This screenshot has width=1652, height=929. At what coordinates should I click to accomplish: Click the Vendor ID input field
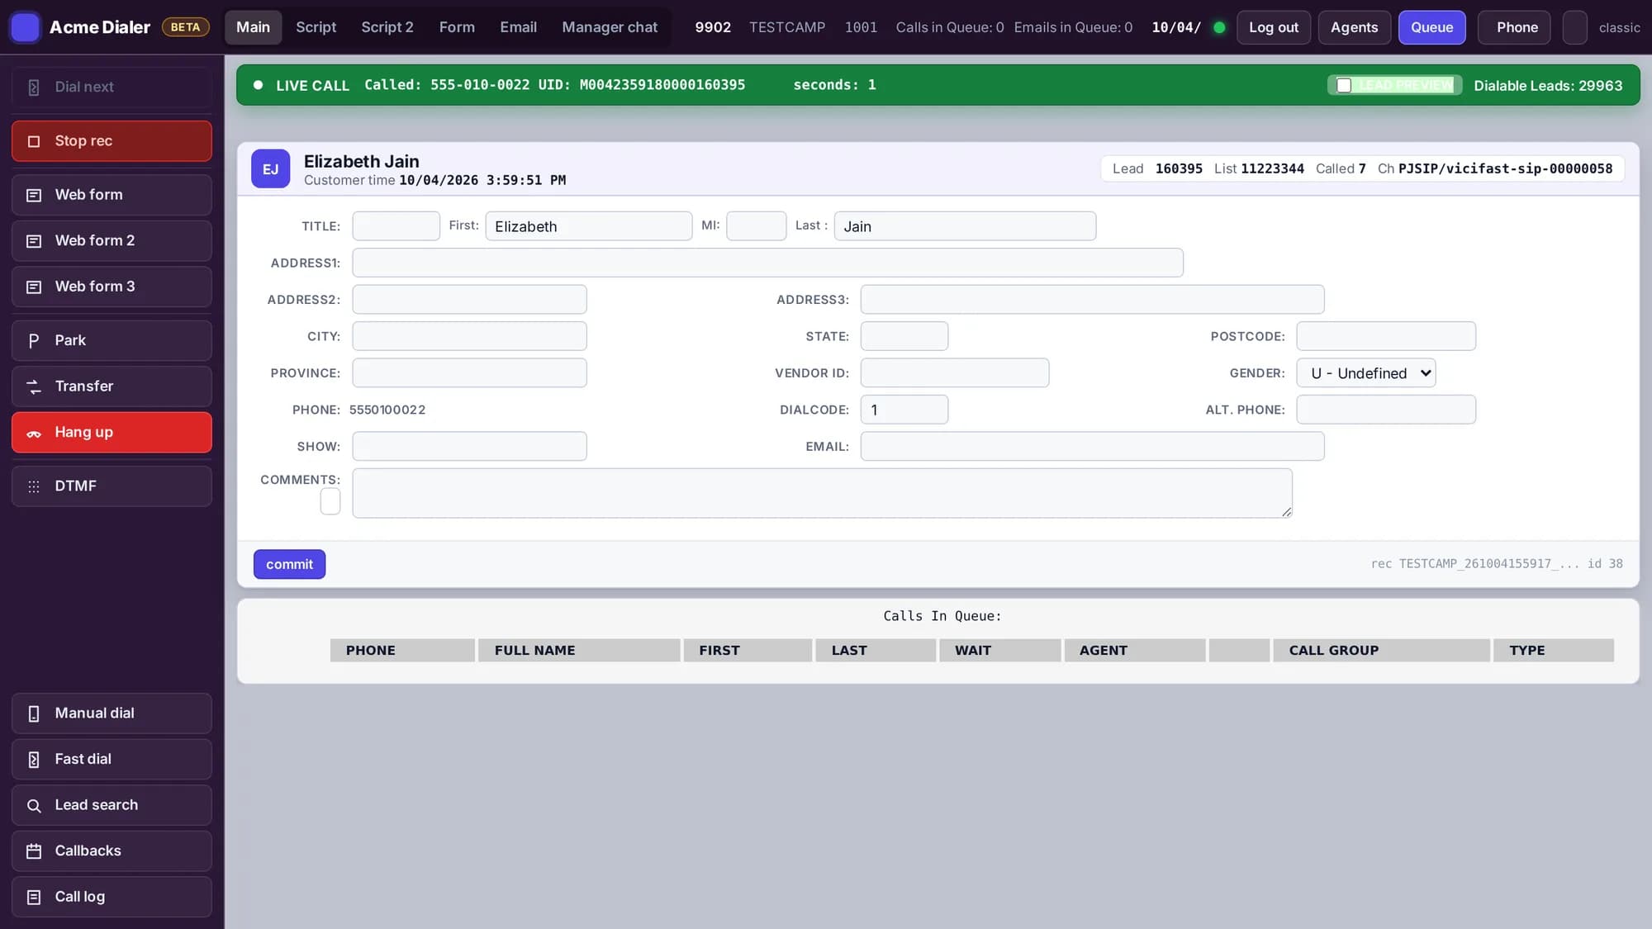[955, 373]
